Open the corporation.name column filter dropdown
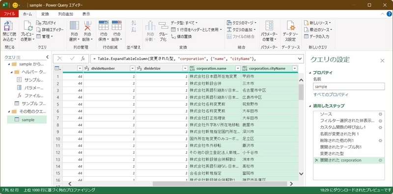This screenshot has width=393, height=194. 237,68
